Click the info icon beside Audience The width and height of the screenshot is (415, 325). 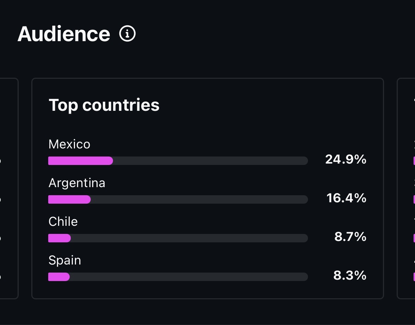(x=127, y=34)
